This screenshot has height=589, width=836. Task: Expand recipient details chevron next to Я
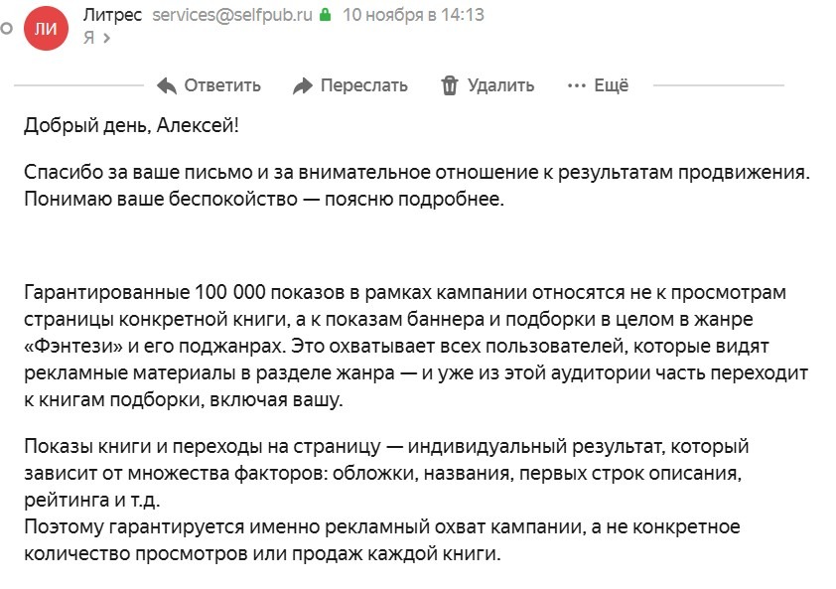pos(106,39)
